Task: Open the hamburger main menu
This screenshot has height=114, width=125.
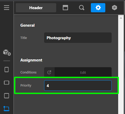Action: [x=7, y=8]
